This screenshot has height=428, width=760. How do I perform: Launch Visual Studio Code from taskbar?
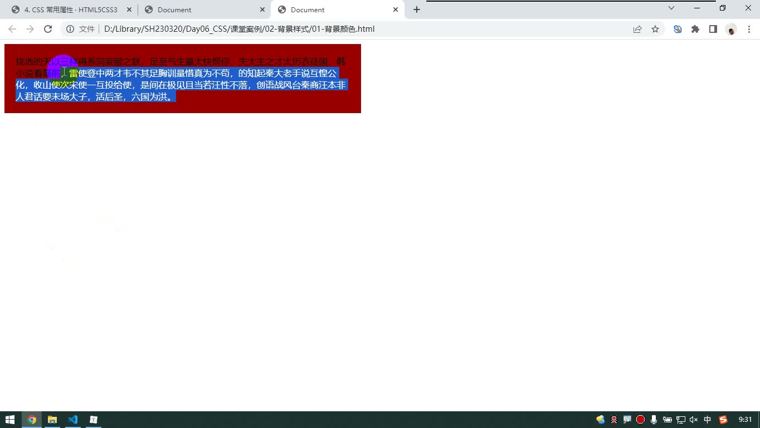73,420
